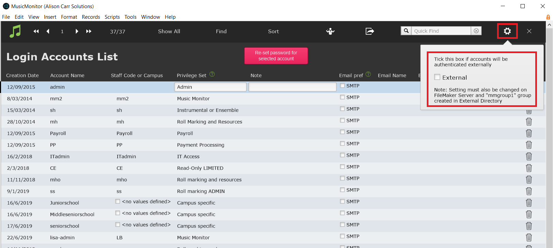This screenshot has height=248, width=553.
Task: Click the person figure icon in toolbar
Action: 330,31
